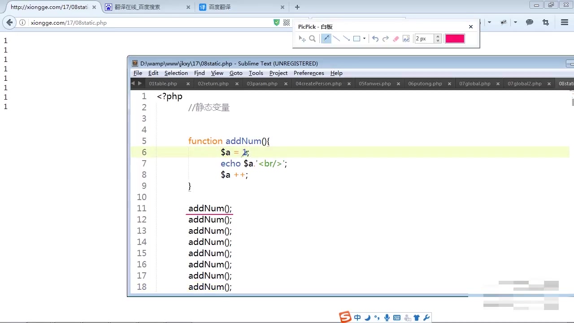Open the Goto menu in Sublime Text
The width and height of the screenshot is (574, 323).
(236, 73)
